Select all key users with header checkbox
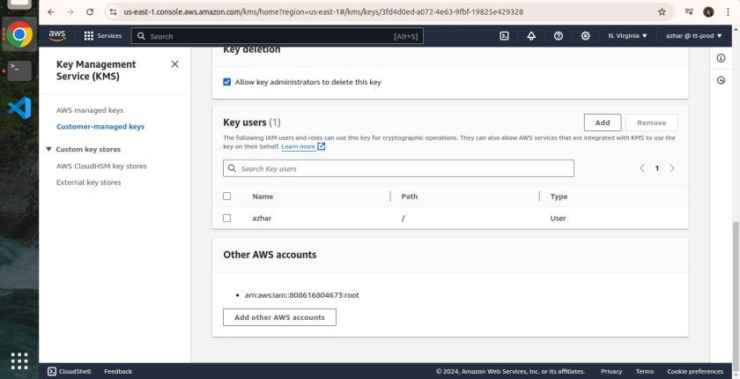The height and width of the screenshot is (379, 740). (227, 196)
